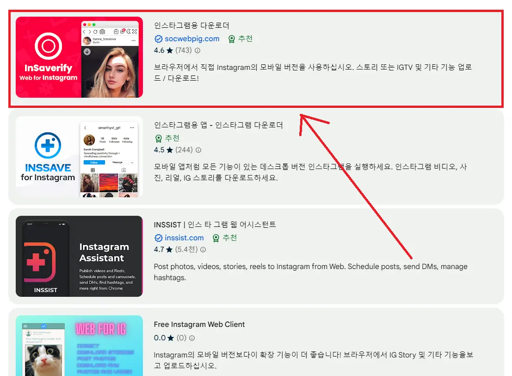Click the star icon beside the 0.0 rating
The height and width of the screenshot is (376, 512).
click(x=171, y=338)
